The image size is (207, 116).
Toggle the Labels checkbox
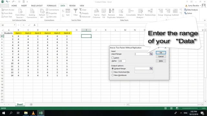pos(113,58)
